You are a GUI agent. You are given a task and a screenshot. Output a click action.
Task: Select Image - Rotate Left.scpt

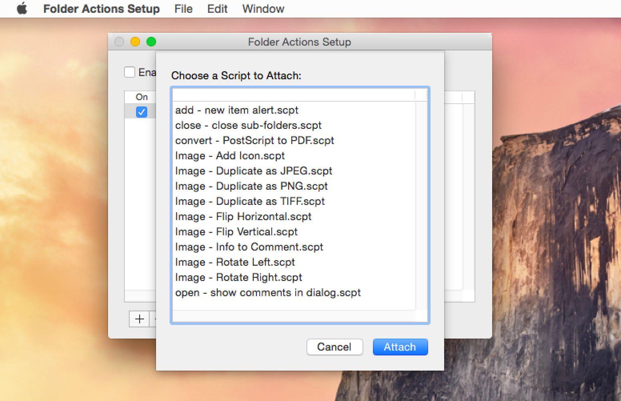coord(294,262)
